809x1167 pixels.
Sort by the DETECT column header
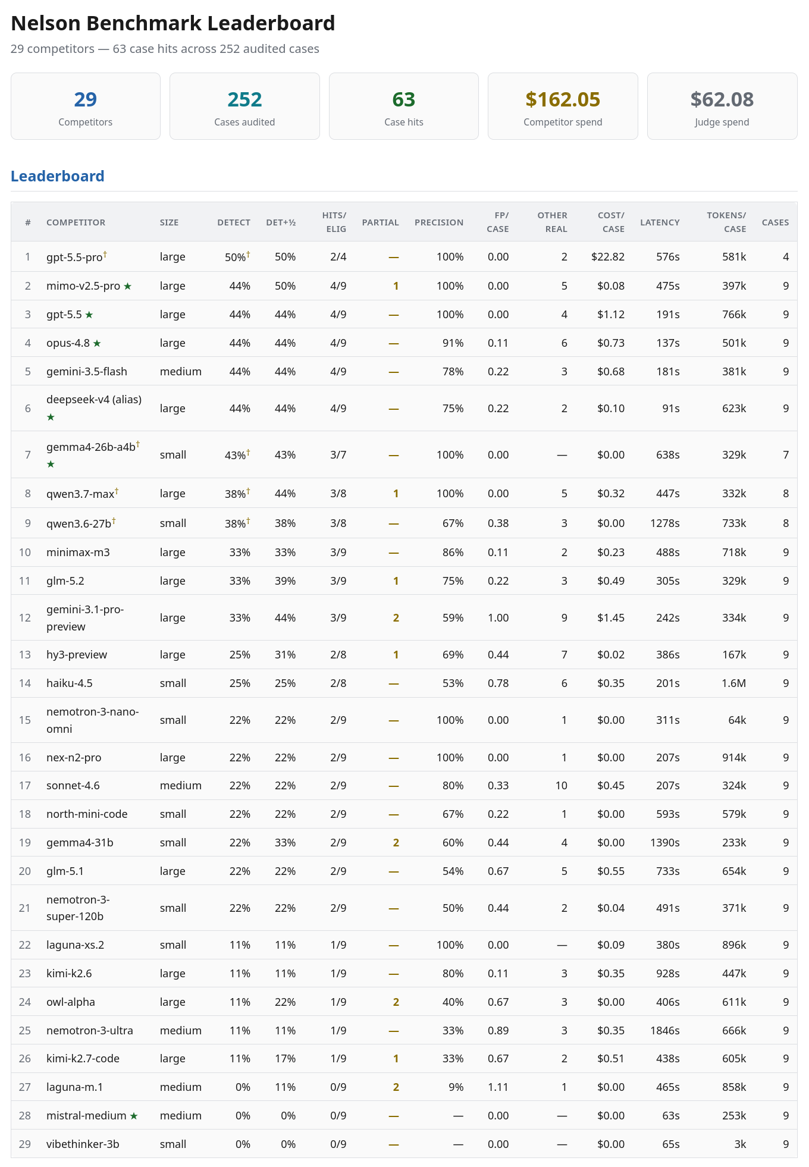(234, 222)
